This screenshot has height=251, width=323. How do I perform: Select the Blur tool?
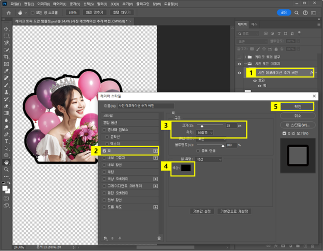(6, 120)
